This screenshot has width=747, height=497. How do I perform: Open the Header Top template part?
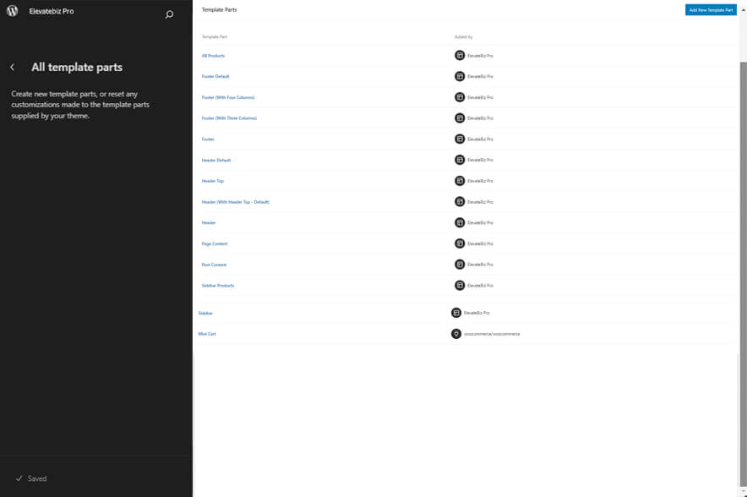pos(213,180)
